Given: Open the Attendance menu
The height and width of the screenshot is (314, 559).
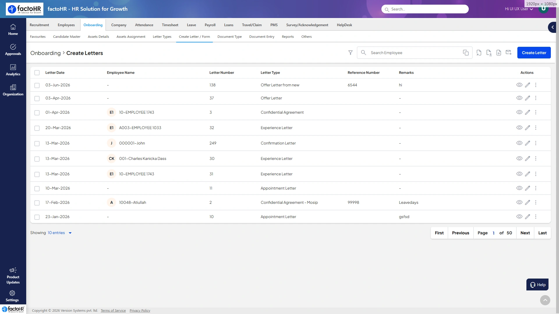Looking at the screenshot, I should point(144,25).
